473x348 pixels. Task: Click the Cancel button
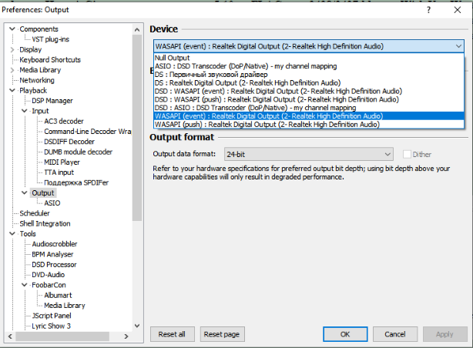395,334
